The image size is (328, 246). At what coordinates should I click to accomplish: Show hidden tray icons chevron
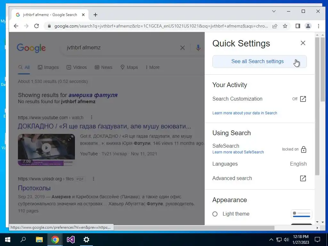(x=271, y=240)
